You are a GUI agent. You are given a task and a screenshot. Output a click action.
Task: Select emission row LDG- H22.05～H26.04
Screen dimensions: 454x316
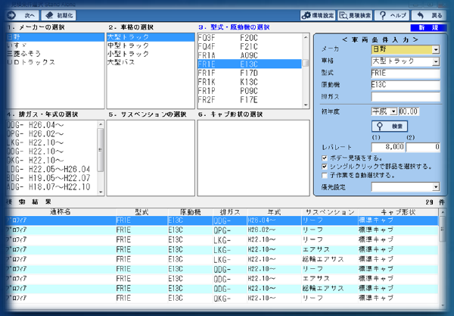(x=52, y=169)
